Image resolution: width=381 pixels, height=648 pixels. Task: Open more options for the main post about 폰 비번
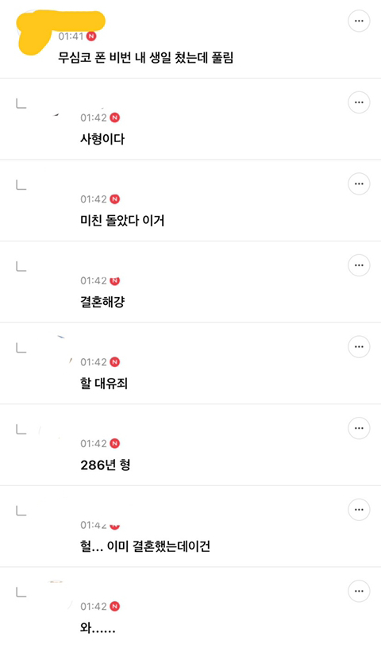359,21
